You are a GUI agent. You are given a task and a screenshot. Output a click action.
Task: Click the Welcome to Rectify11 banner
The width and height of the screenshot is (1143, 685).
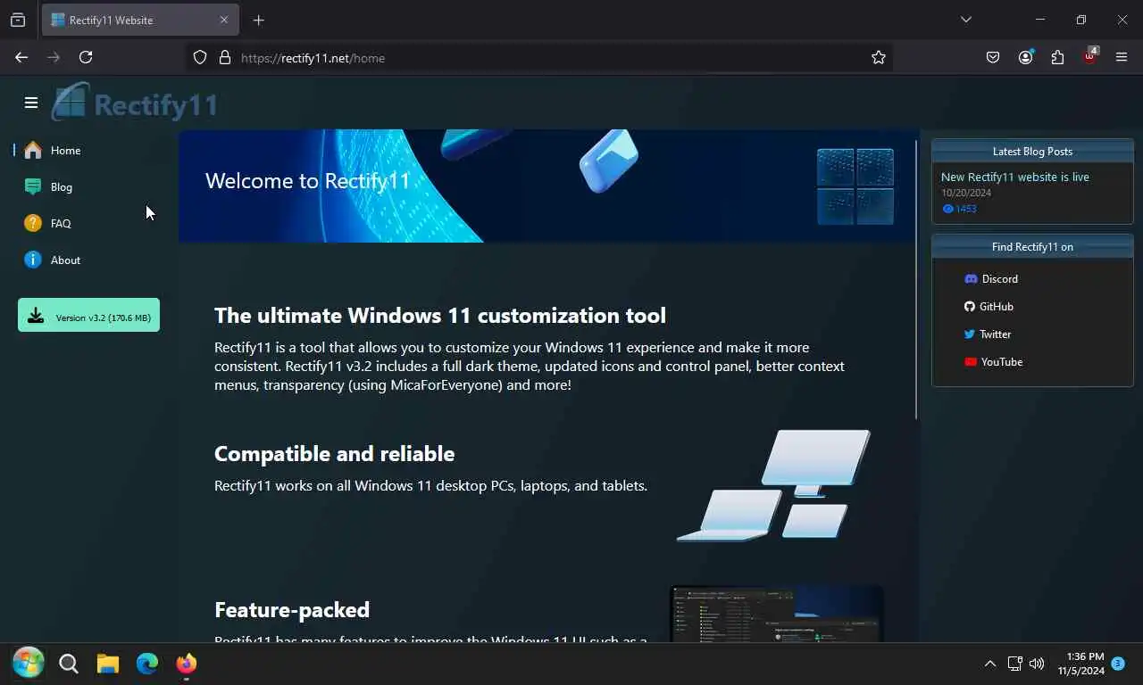[548, 186]
